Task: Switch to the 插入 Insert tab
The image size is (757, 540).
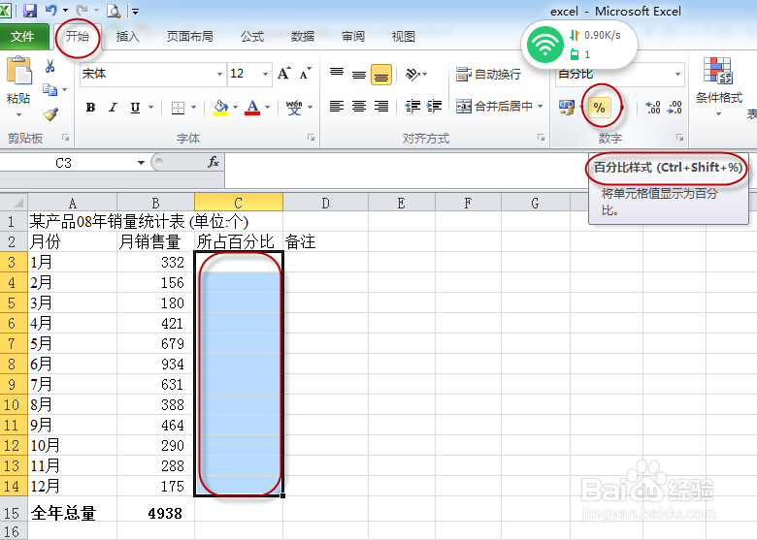Action: click(x=128, y=36)
